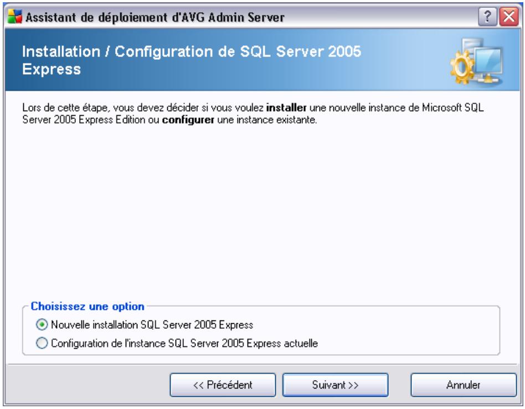
Task: Click the 'Installation / Configuration de SQL Server 2005' heading
Action: [192, 60]
